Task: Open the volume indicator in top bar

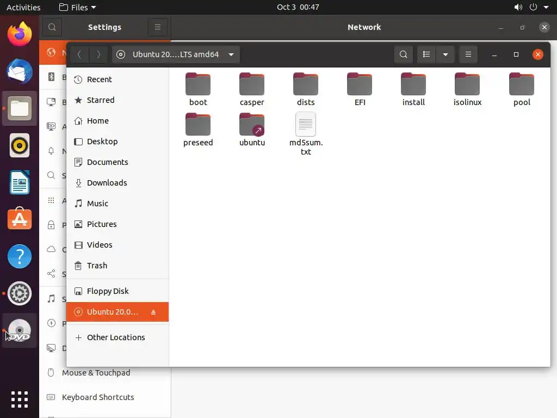Action: click(518, 7)
